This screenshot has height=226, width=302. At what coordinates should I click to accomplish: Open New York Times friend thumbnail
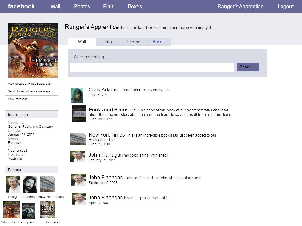48,184
